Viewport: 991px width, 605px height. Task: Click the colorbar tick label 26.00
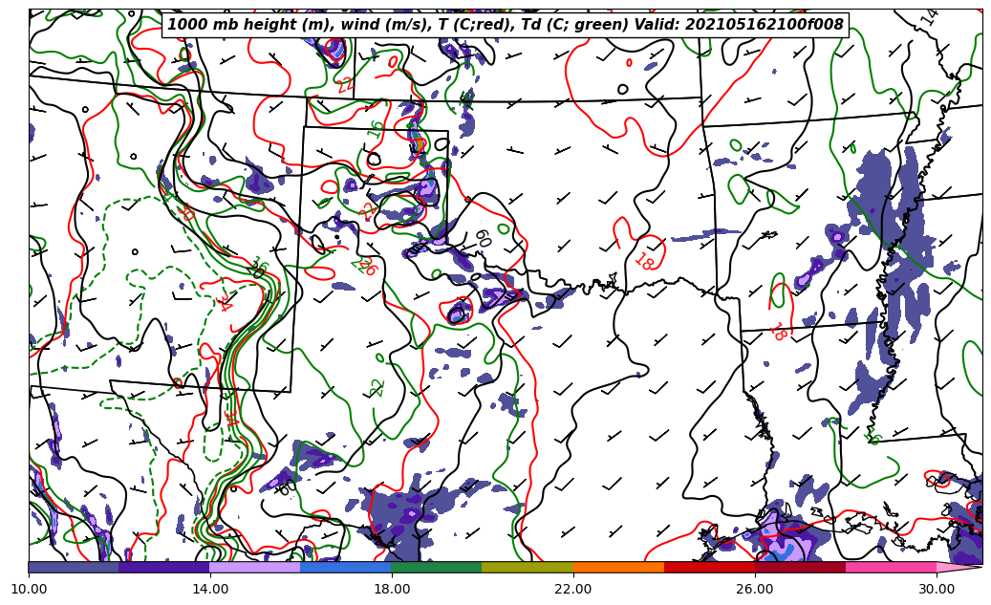(755, 589)
